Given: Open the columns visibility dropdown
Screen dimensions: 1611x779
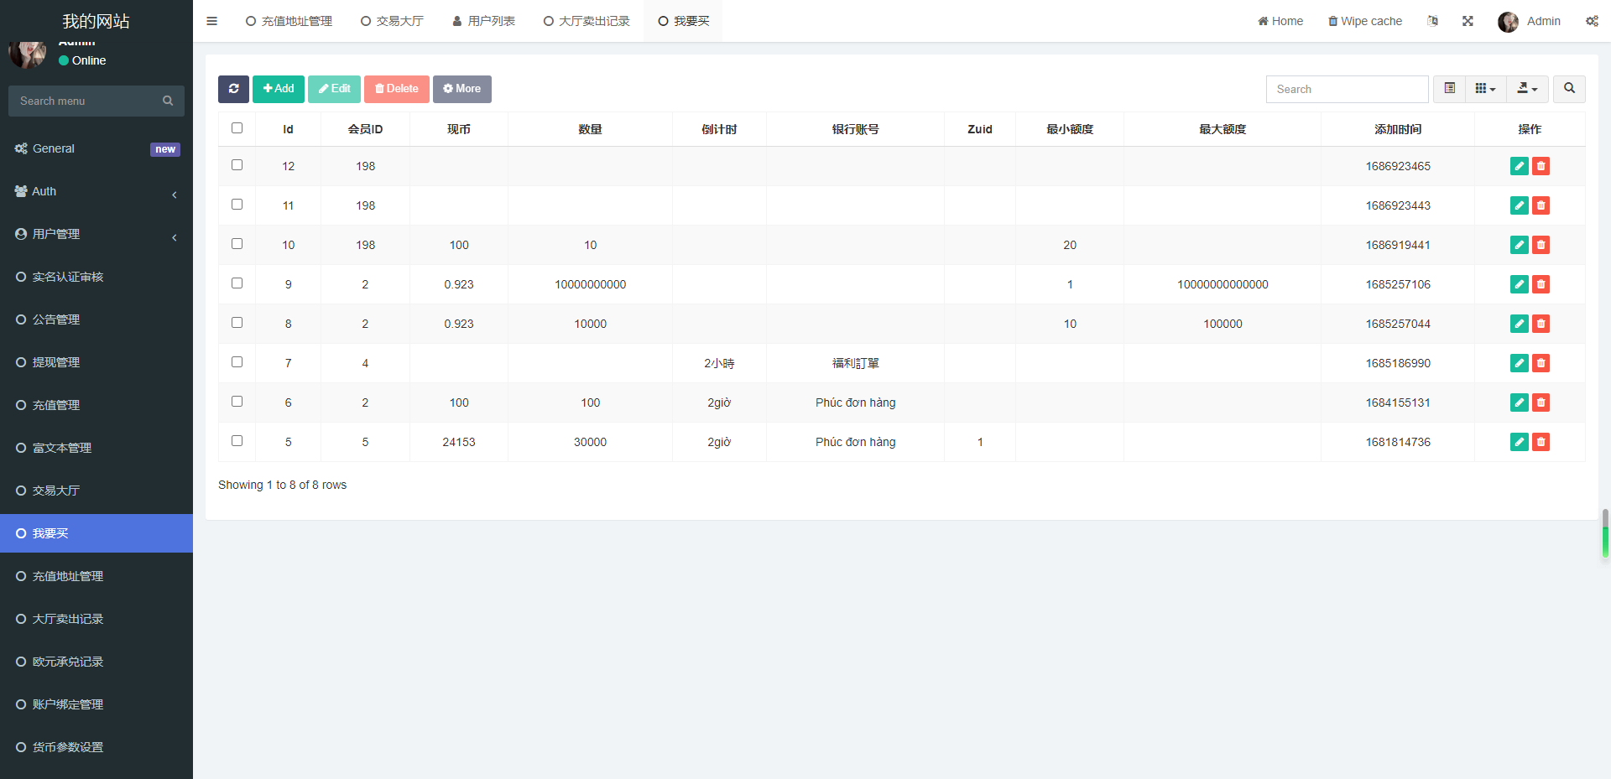Looking at the screenshot, I should click(1485, 89).
